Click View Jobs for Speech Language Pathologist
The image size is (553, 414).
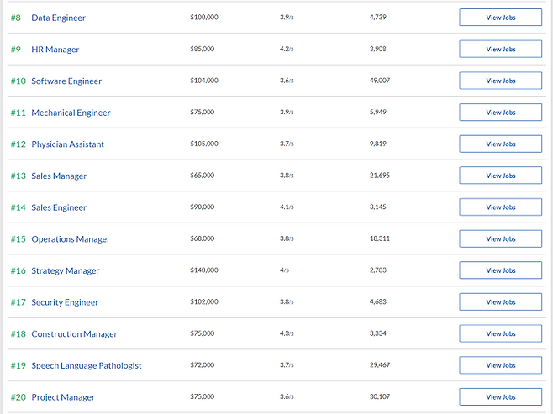[500, 365]
